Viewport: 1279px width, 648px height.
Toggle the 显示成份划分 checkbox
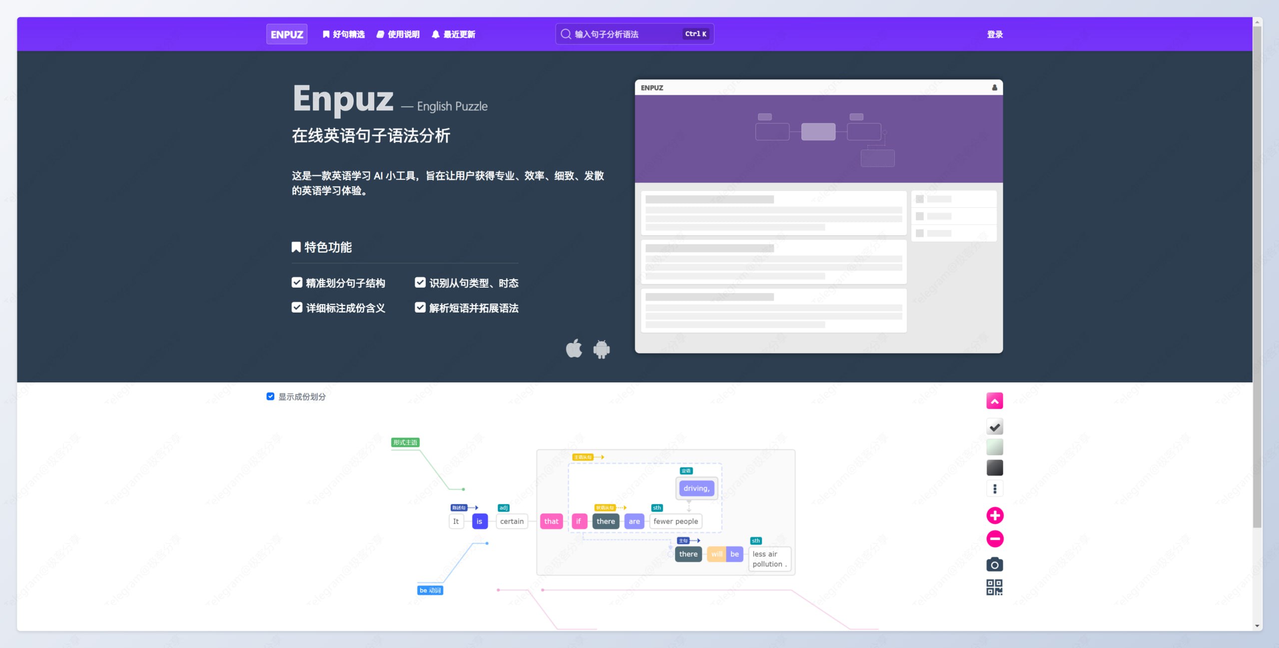pyautogui.click(x=270, y=396)
